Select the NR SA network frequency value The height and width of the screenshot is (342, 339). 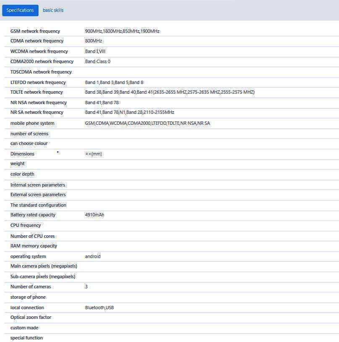pos(130,112)
